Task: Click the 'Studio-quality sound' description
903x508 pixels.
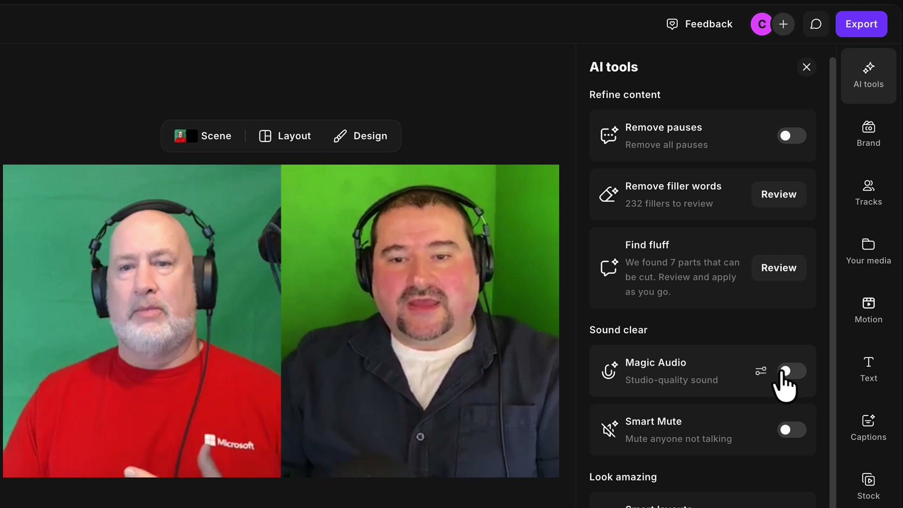Action: (671, 380)
